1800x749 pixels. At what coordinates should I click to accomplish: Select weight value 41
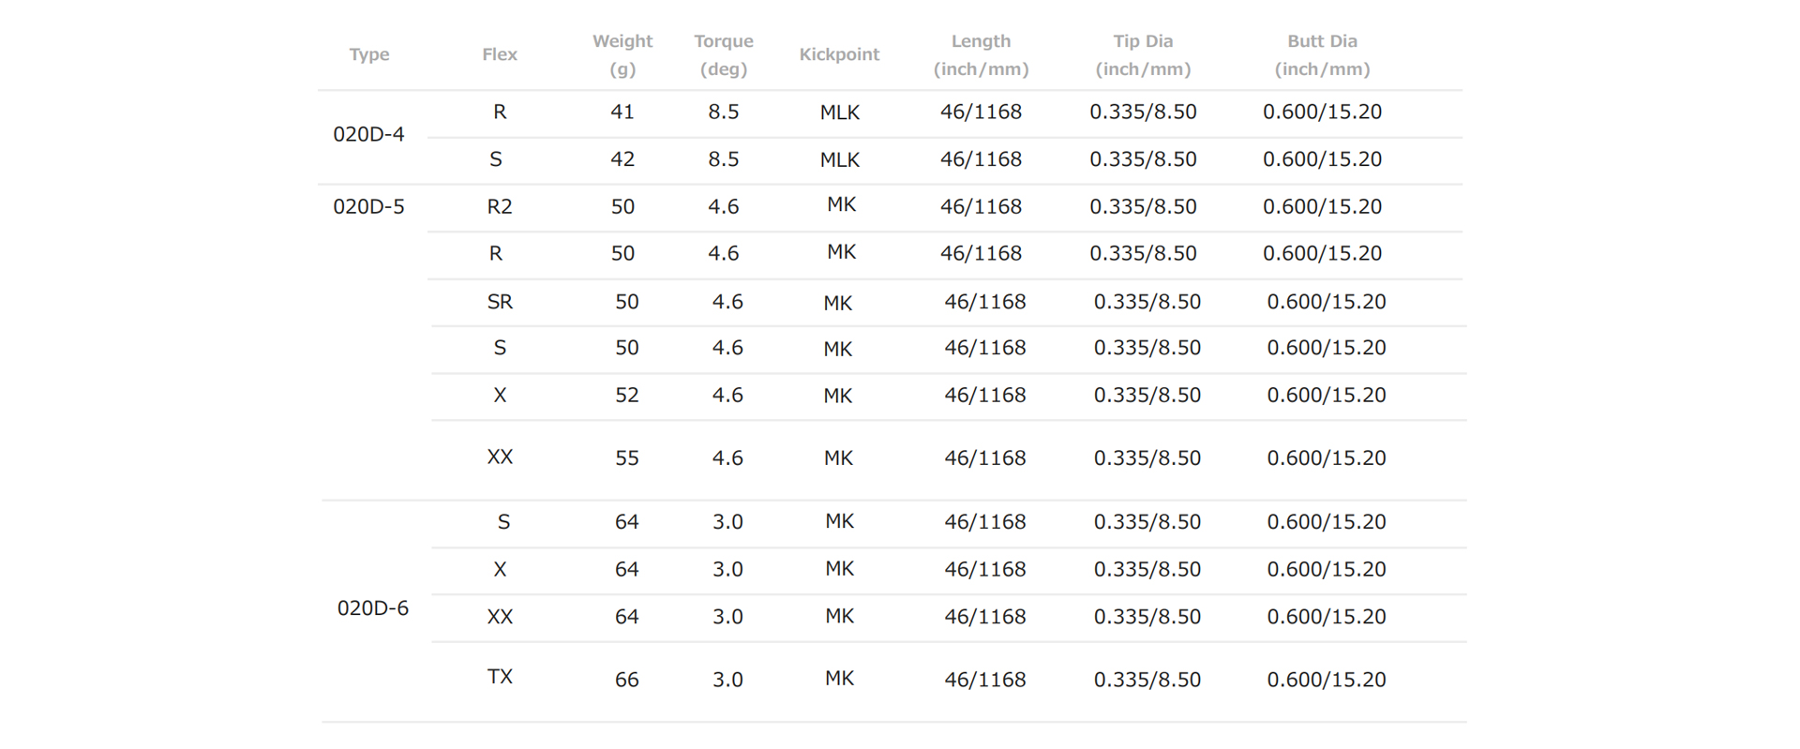[622, 112]
